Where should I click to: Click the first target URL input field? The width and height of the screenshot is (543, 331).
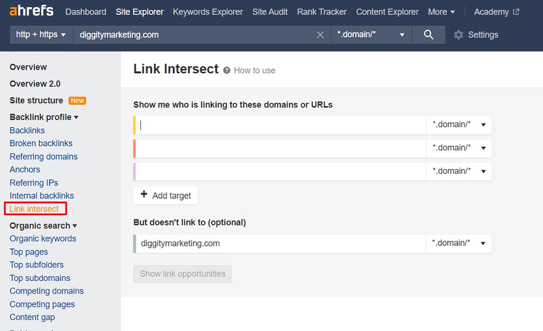point(281,125)
